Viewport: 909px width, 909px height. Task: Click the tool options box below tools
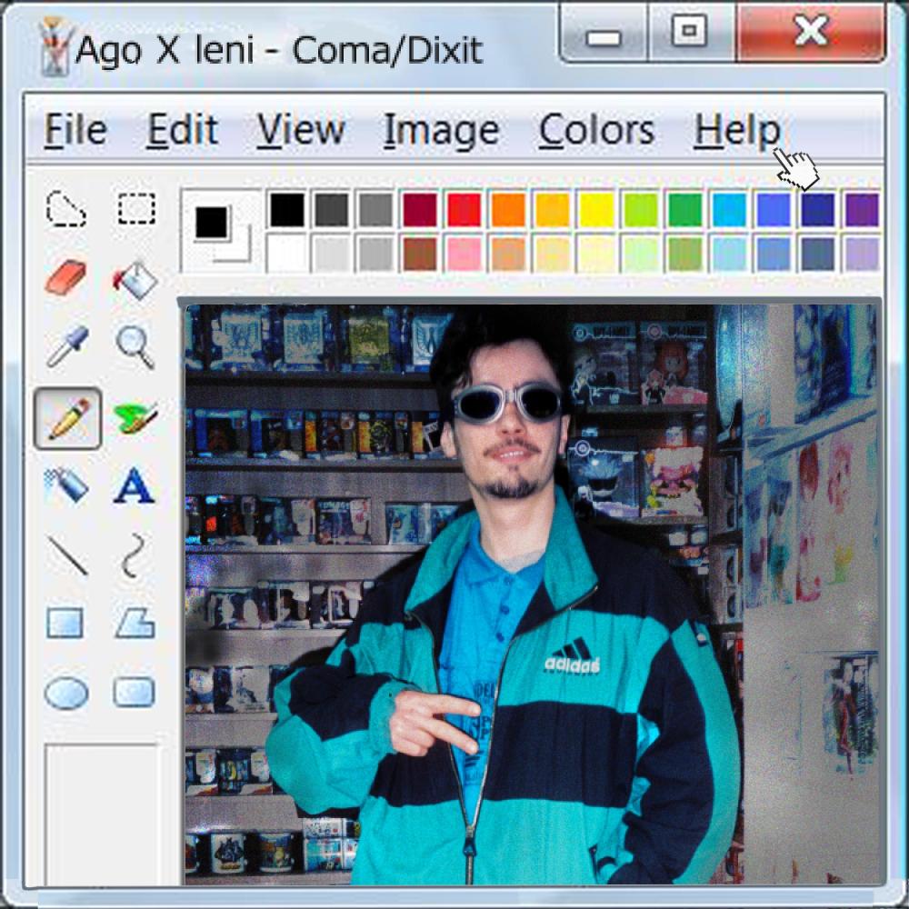[101, 814]
